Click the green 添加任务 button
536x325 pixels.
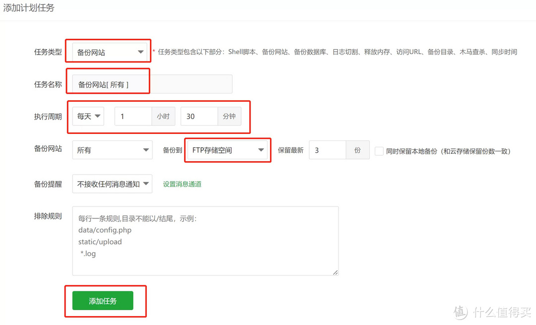(x=103, y=301)
